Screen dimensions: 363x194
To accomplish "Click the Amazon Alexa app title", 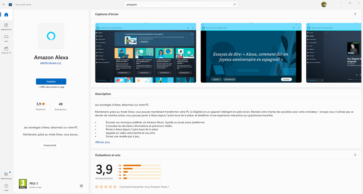I will (51, 57).
